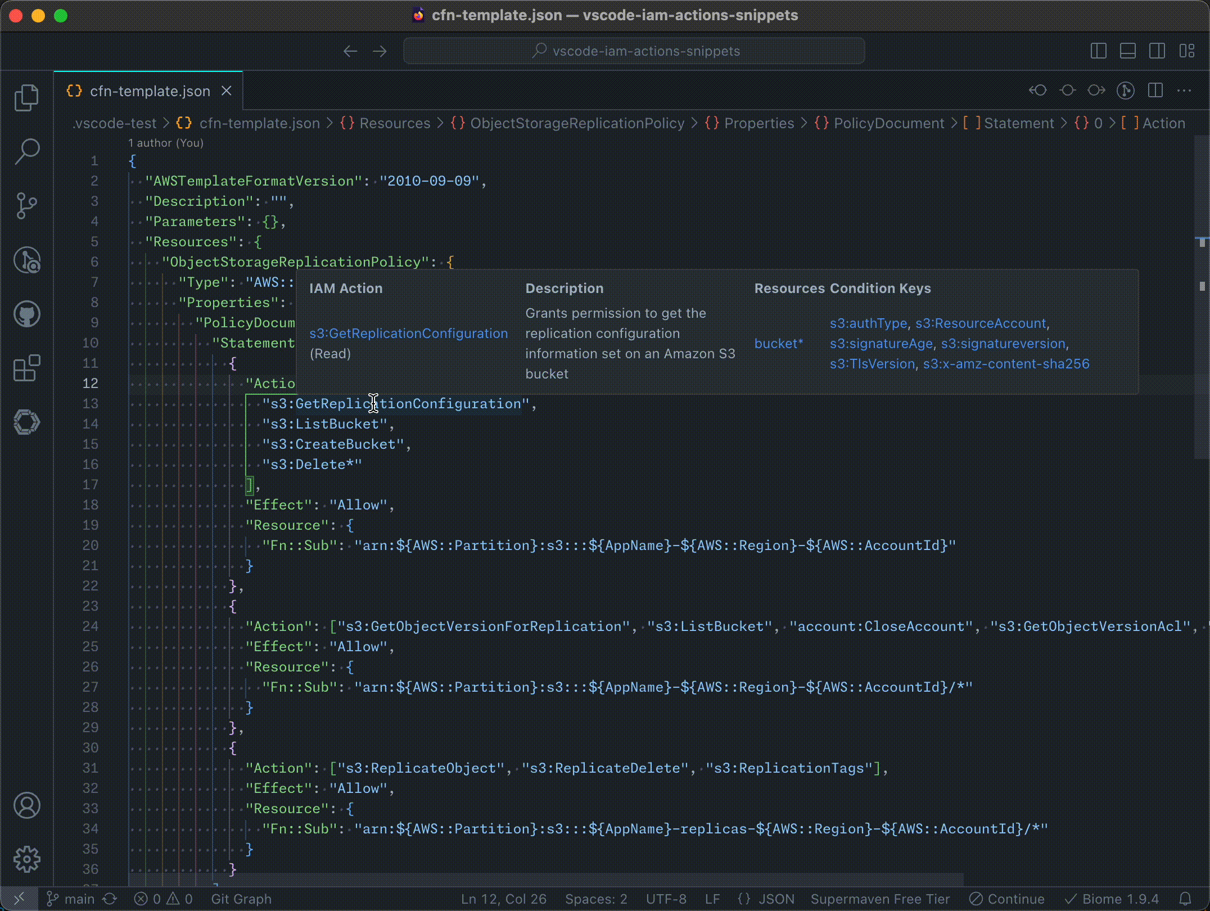Open the Source Control view
Screen dimensions: 1210x911
click(26, 206)
